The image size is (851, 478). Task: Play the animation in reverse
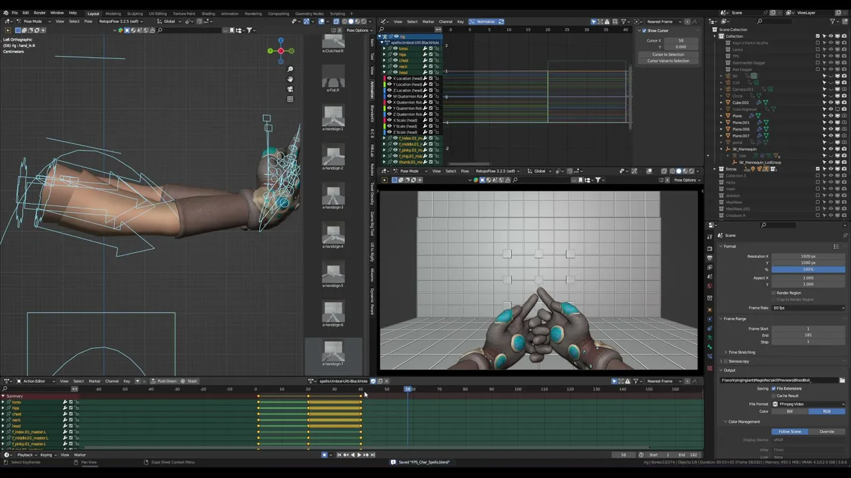point(352,455)
